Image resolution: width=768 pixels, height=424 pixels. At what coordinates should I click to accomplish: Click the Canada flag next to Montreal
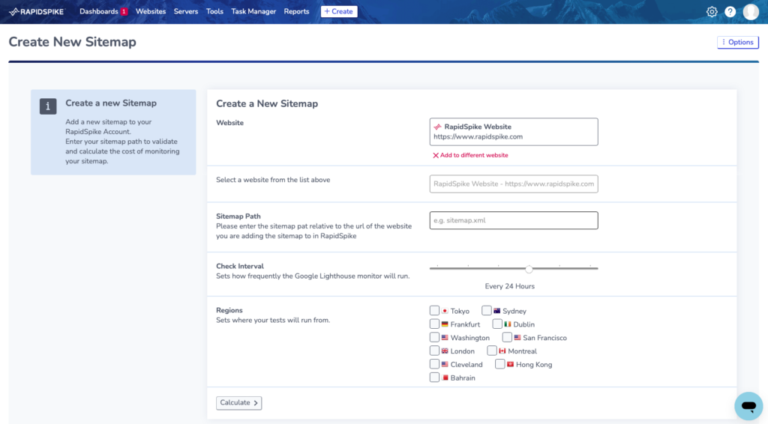click(x=502, y=351)
